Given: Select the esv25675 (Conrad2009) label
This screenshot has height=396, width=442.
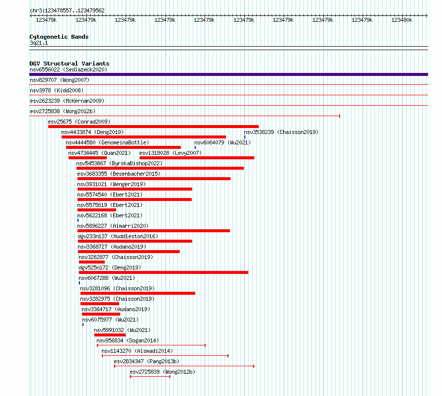Looking at the screenshot, I should click(x=79, y=122).
